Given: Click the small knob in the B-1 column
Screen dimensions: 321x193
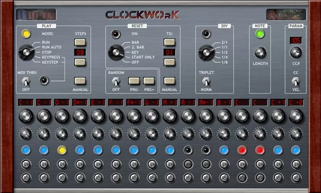Looking at the screenshot, I should (x=224, y=134).
